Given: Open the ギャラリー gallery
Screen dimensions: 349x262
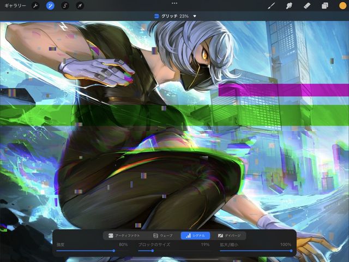Looking at the screenshot, I should 15,5.
